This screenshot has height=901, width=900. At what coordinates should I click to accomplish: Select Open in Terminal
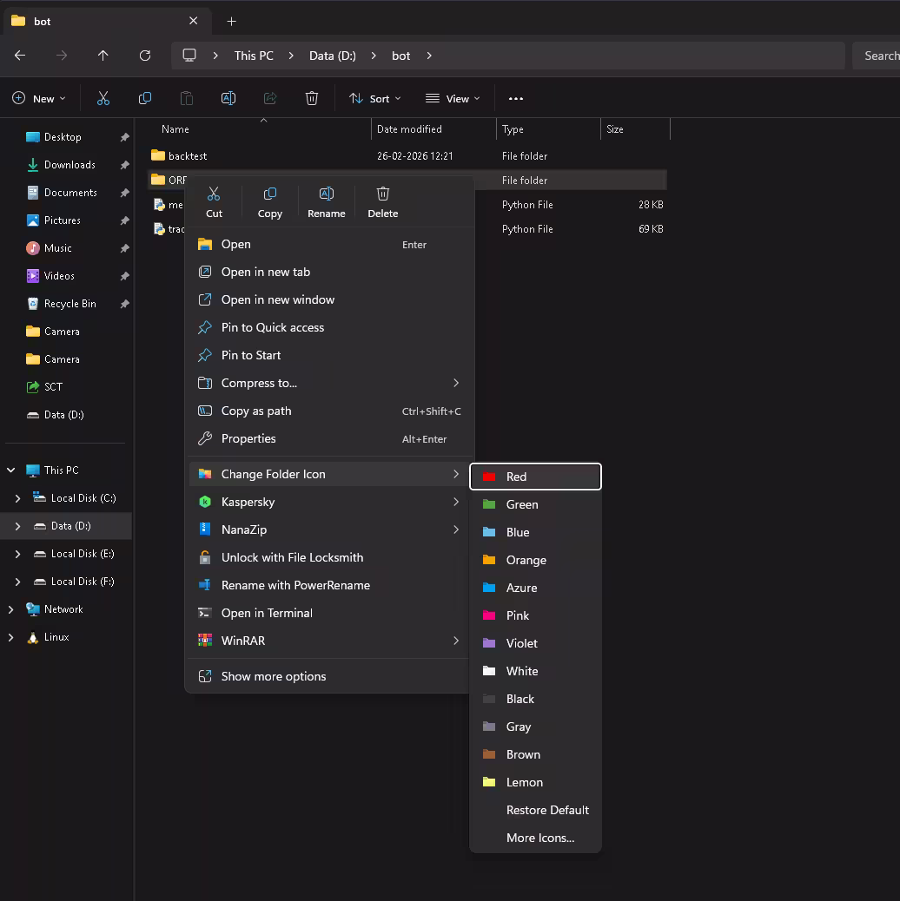point(329,613)
